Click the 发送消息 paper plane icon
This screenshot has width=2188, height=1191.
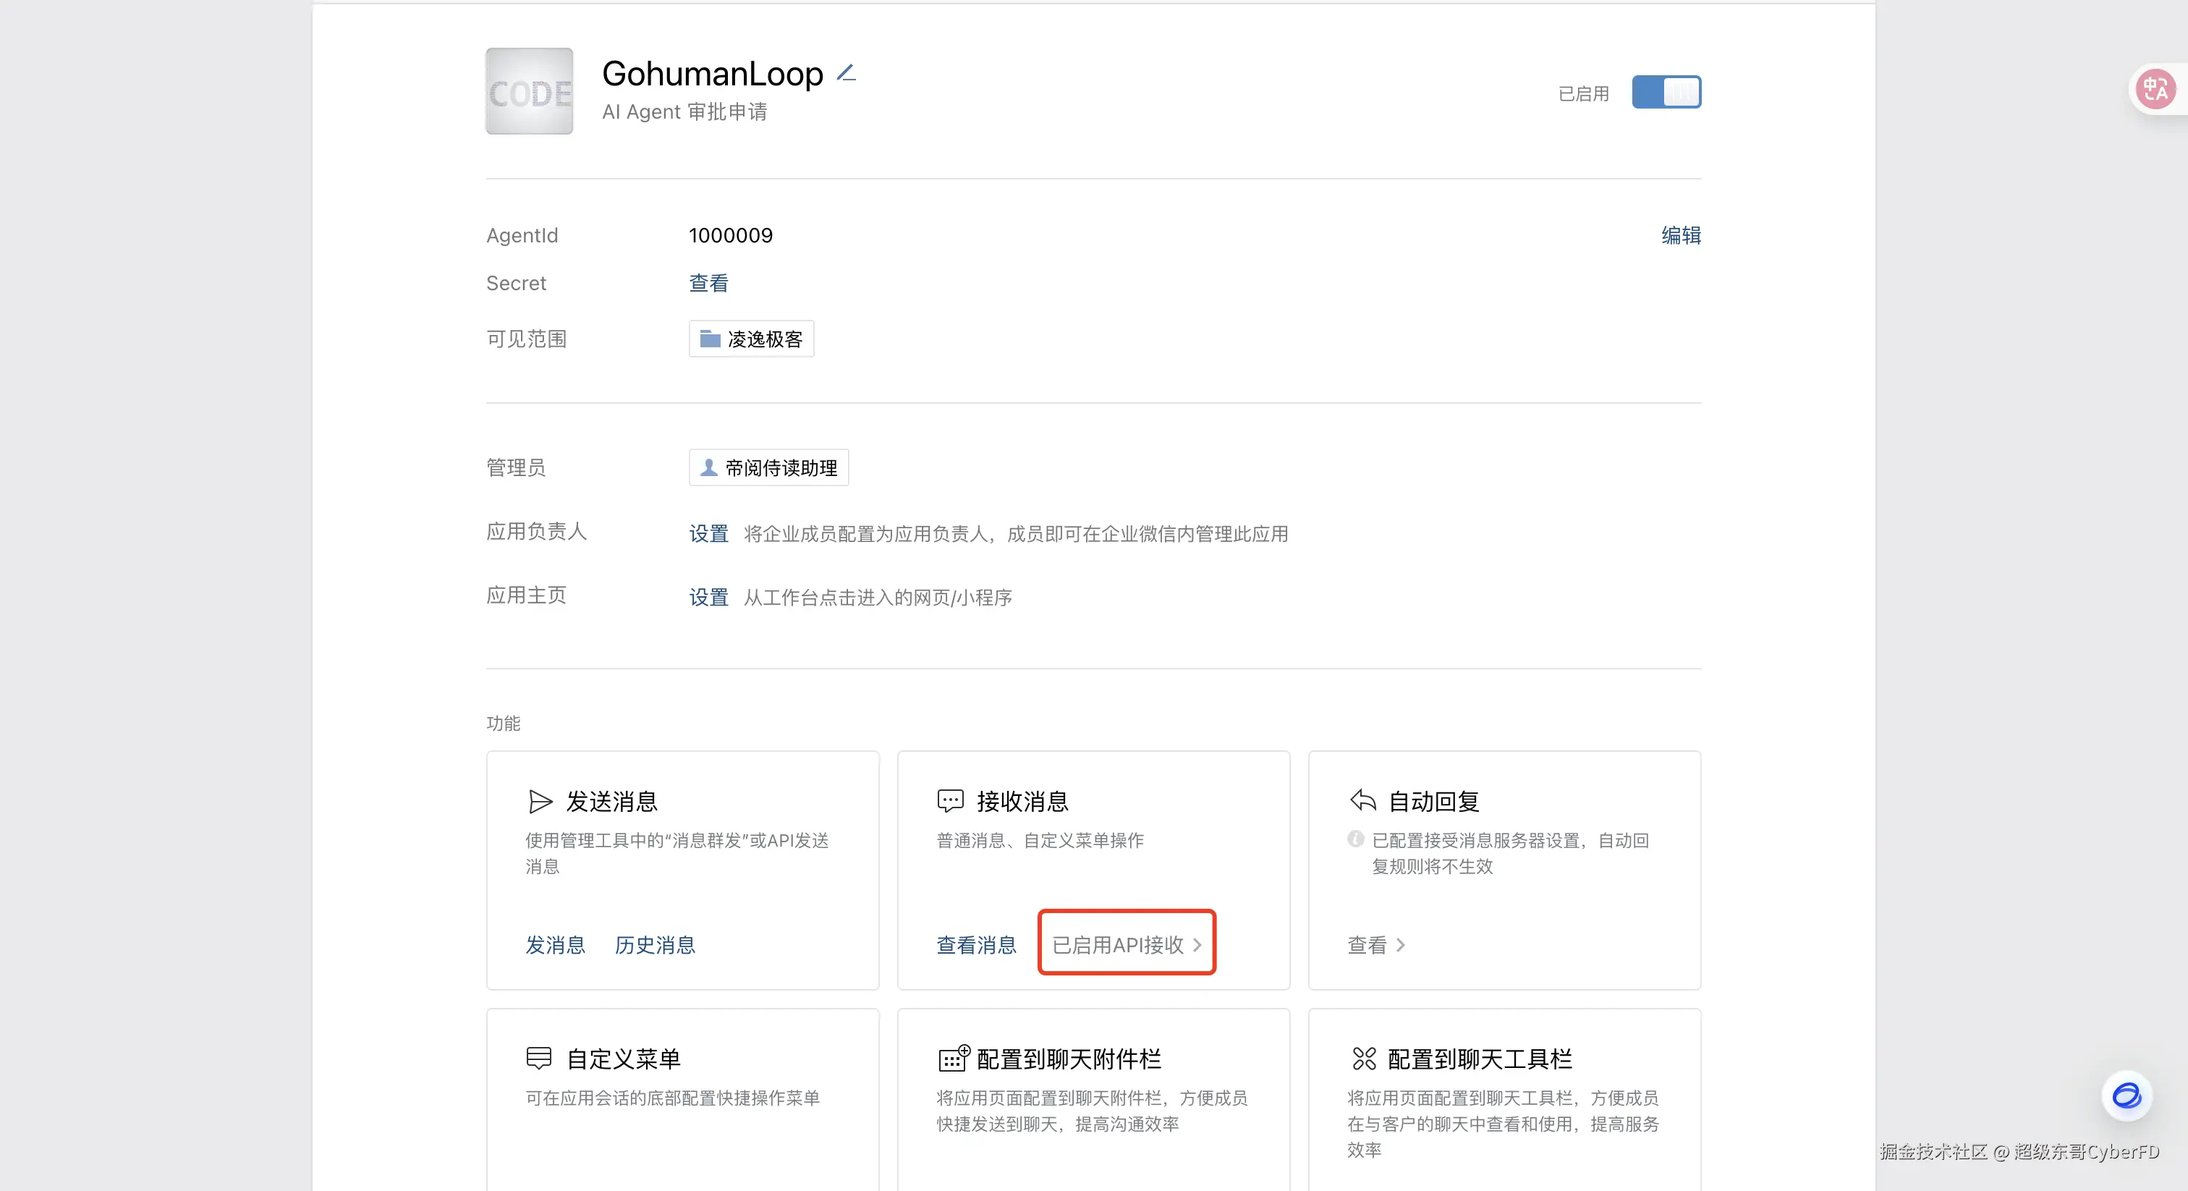(x=540, y=801)
